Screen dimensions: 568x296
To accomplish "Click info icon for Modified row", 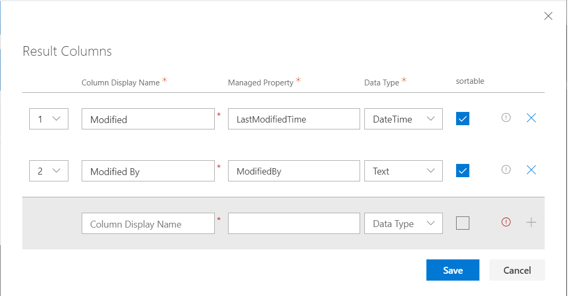I will pyautogui.click(x=506, y=118).
